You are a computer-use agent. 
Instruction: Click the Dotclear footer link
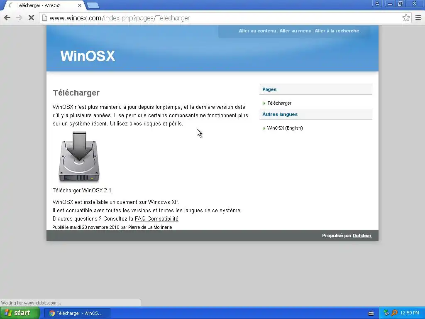[x=362, y=236]
